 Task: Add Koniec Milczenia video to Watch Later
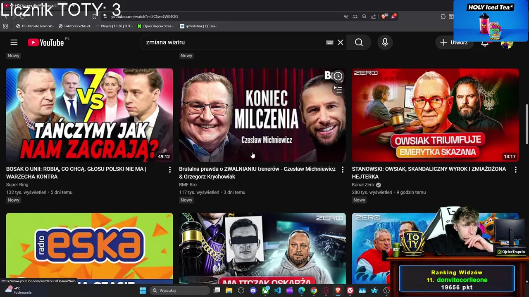338,76
